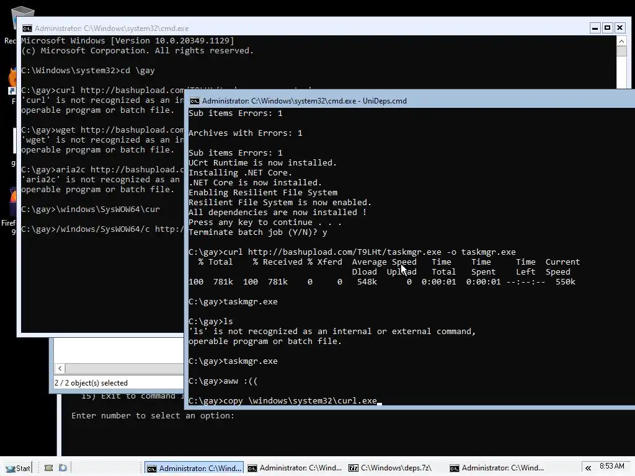Close the back cmd.exe window
This screenshot has height=476, width=635.
point(619,28)
